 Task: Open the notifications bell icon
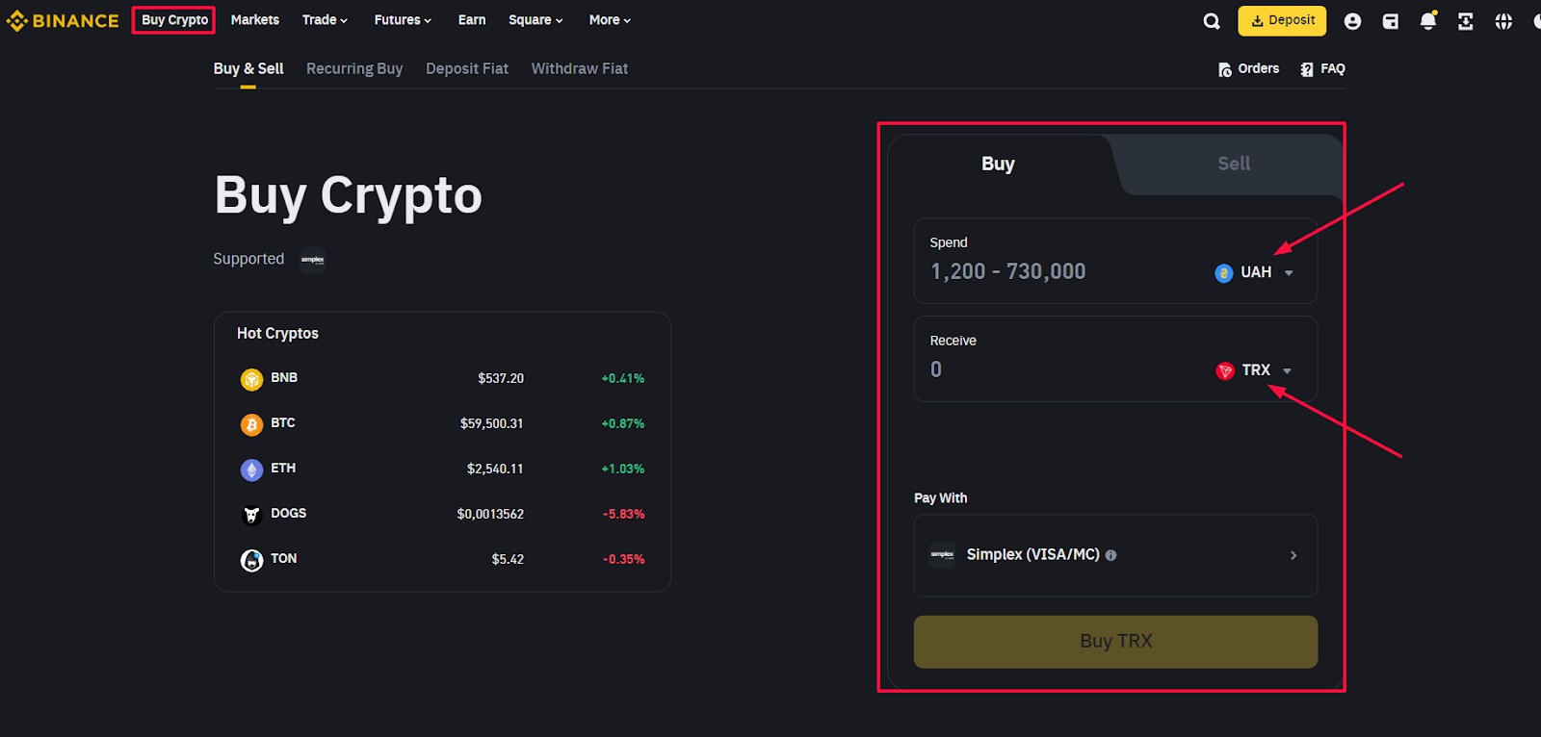[1428, 20]
